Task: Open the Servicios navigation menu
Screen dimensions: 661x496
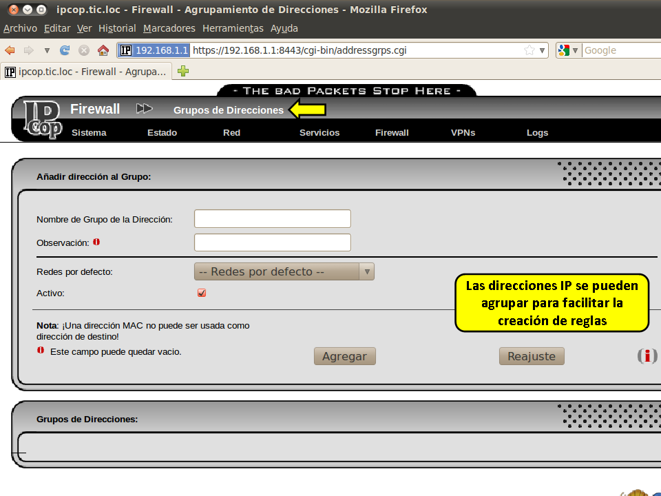Action: 319,133
